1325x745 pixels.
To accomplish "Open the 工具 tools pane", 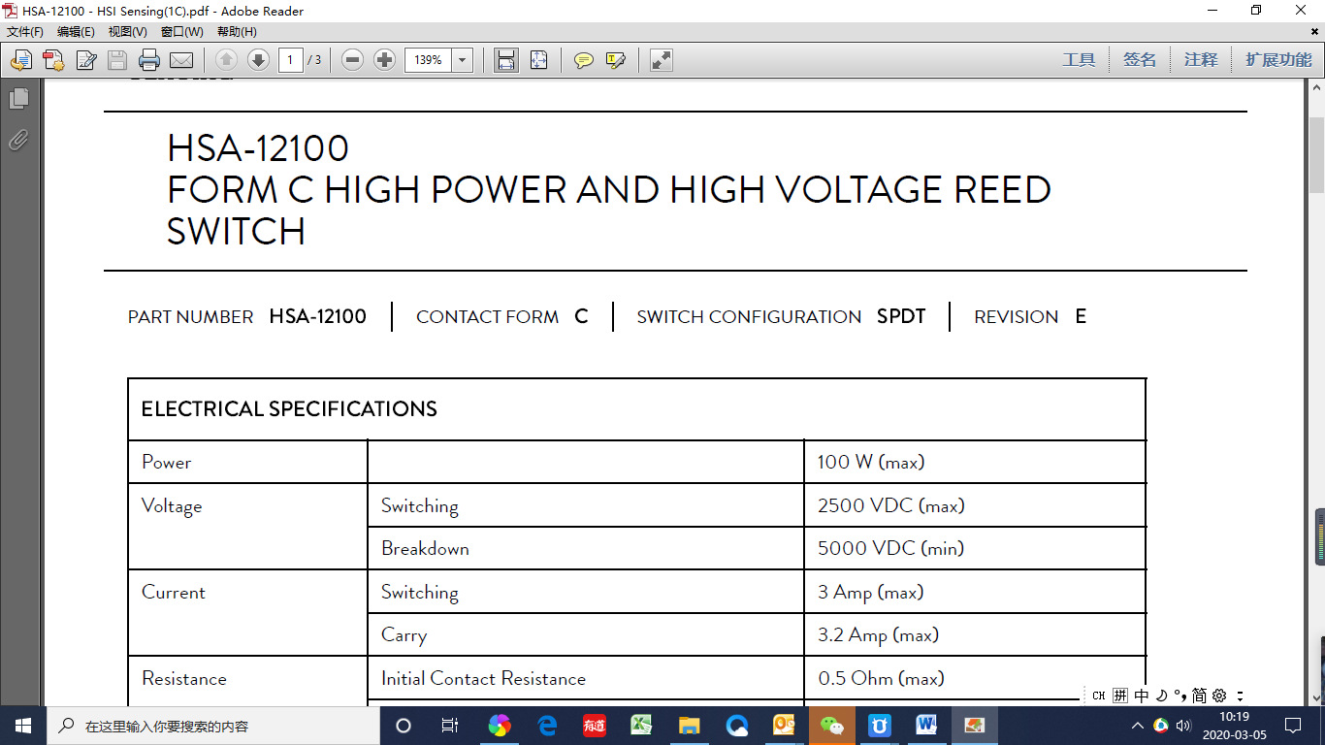I will (1079, 60).
